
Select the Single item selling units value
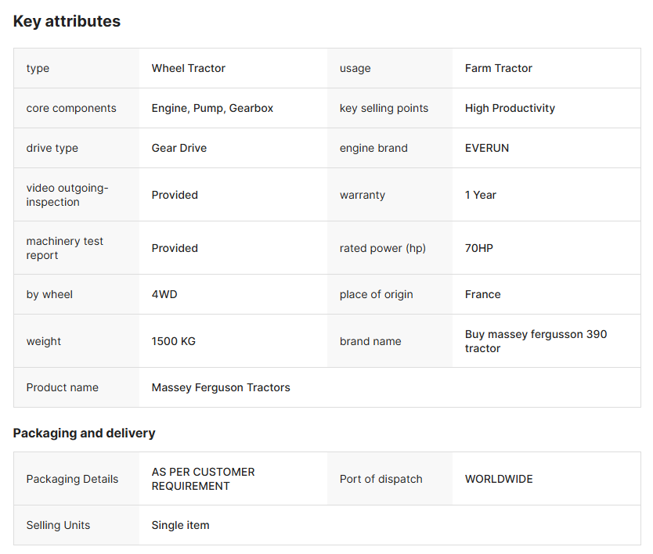(x=180, y=525)
